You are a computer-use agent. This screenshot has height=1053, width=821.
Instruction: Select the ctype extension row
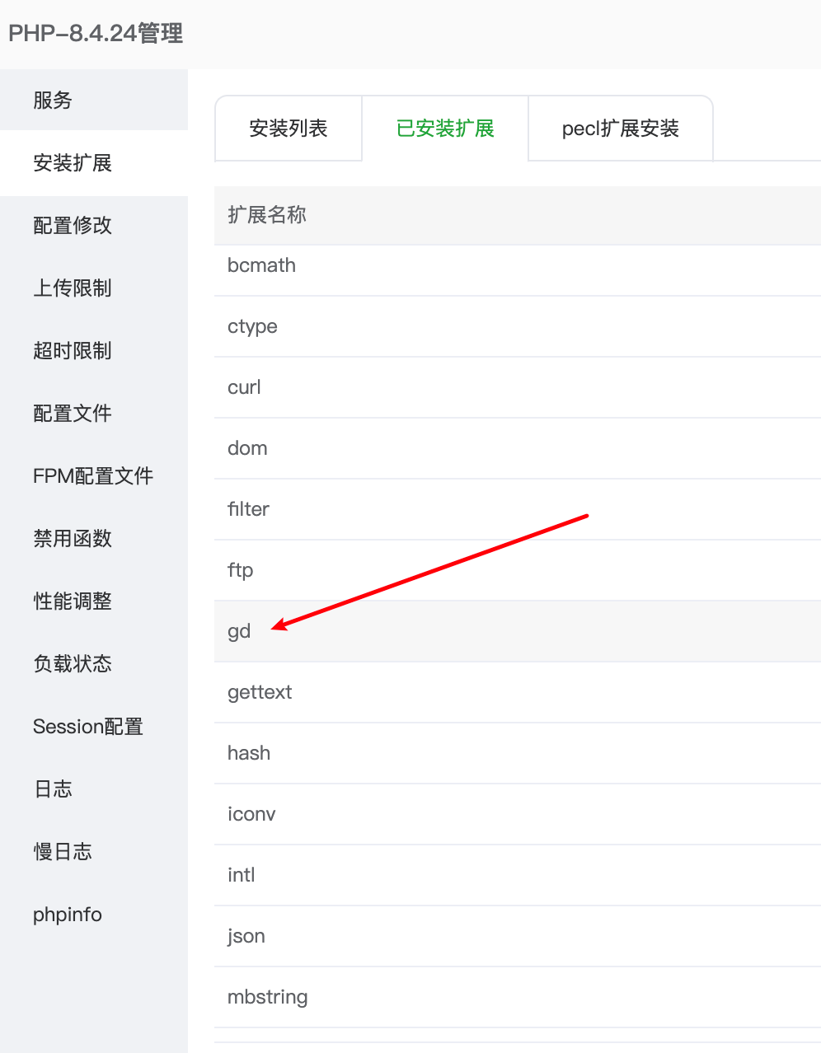tap(518, 326)
